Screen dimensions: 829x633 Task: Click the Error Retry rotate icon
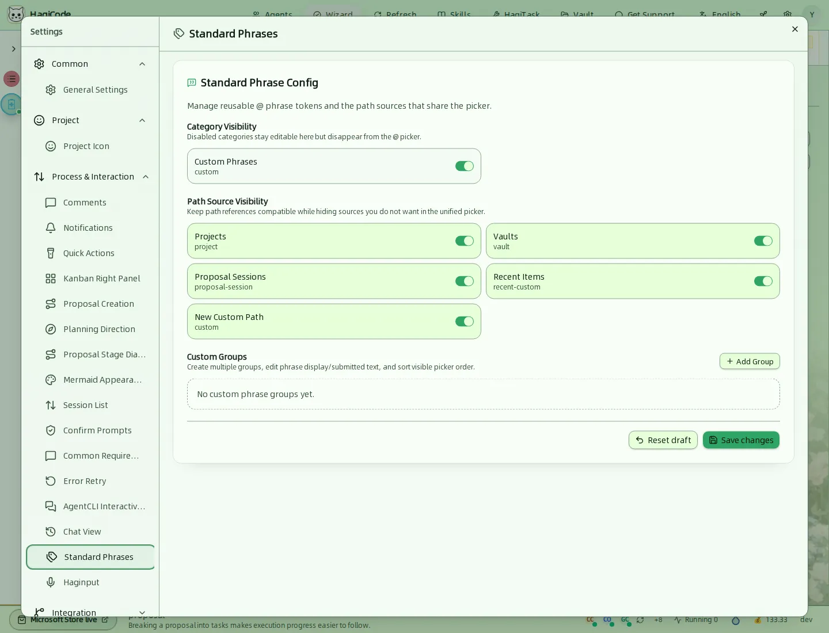(51, 481)
